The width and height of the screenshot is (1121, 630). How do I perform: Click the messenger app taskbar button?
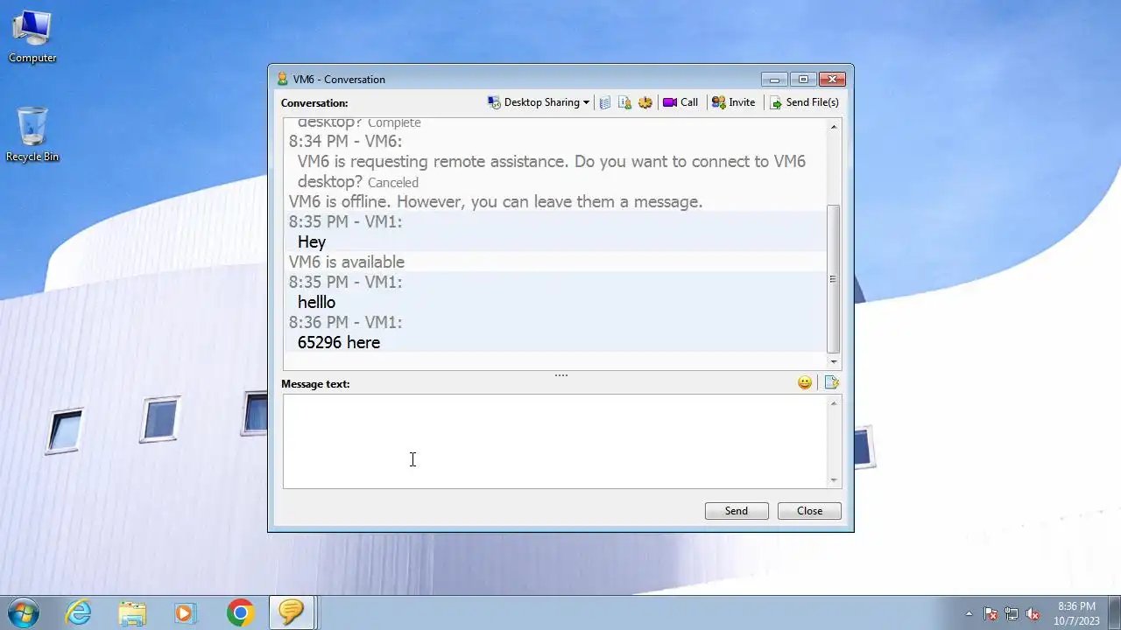click(x=292, y=612)
